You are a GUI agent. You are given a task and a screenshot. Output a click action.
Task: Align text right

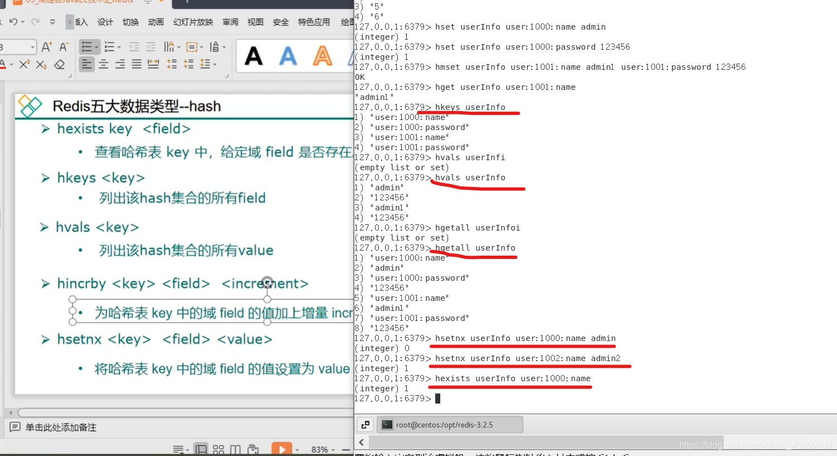(x=120, y=64)
